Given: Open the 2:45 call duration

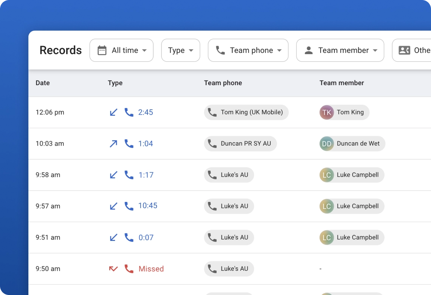Looking at the screenshot, I should (x=146, y=112).
